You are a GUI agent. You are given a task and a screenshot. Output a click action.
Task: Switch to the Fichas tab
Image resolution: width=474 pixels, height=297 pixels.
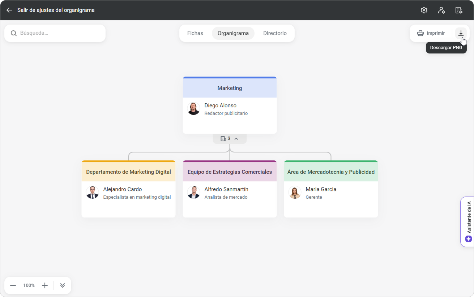195,33
